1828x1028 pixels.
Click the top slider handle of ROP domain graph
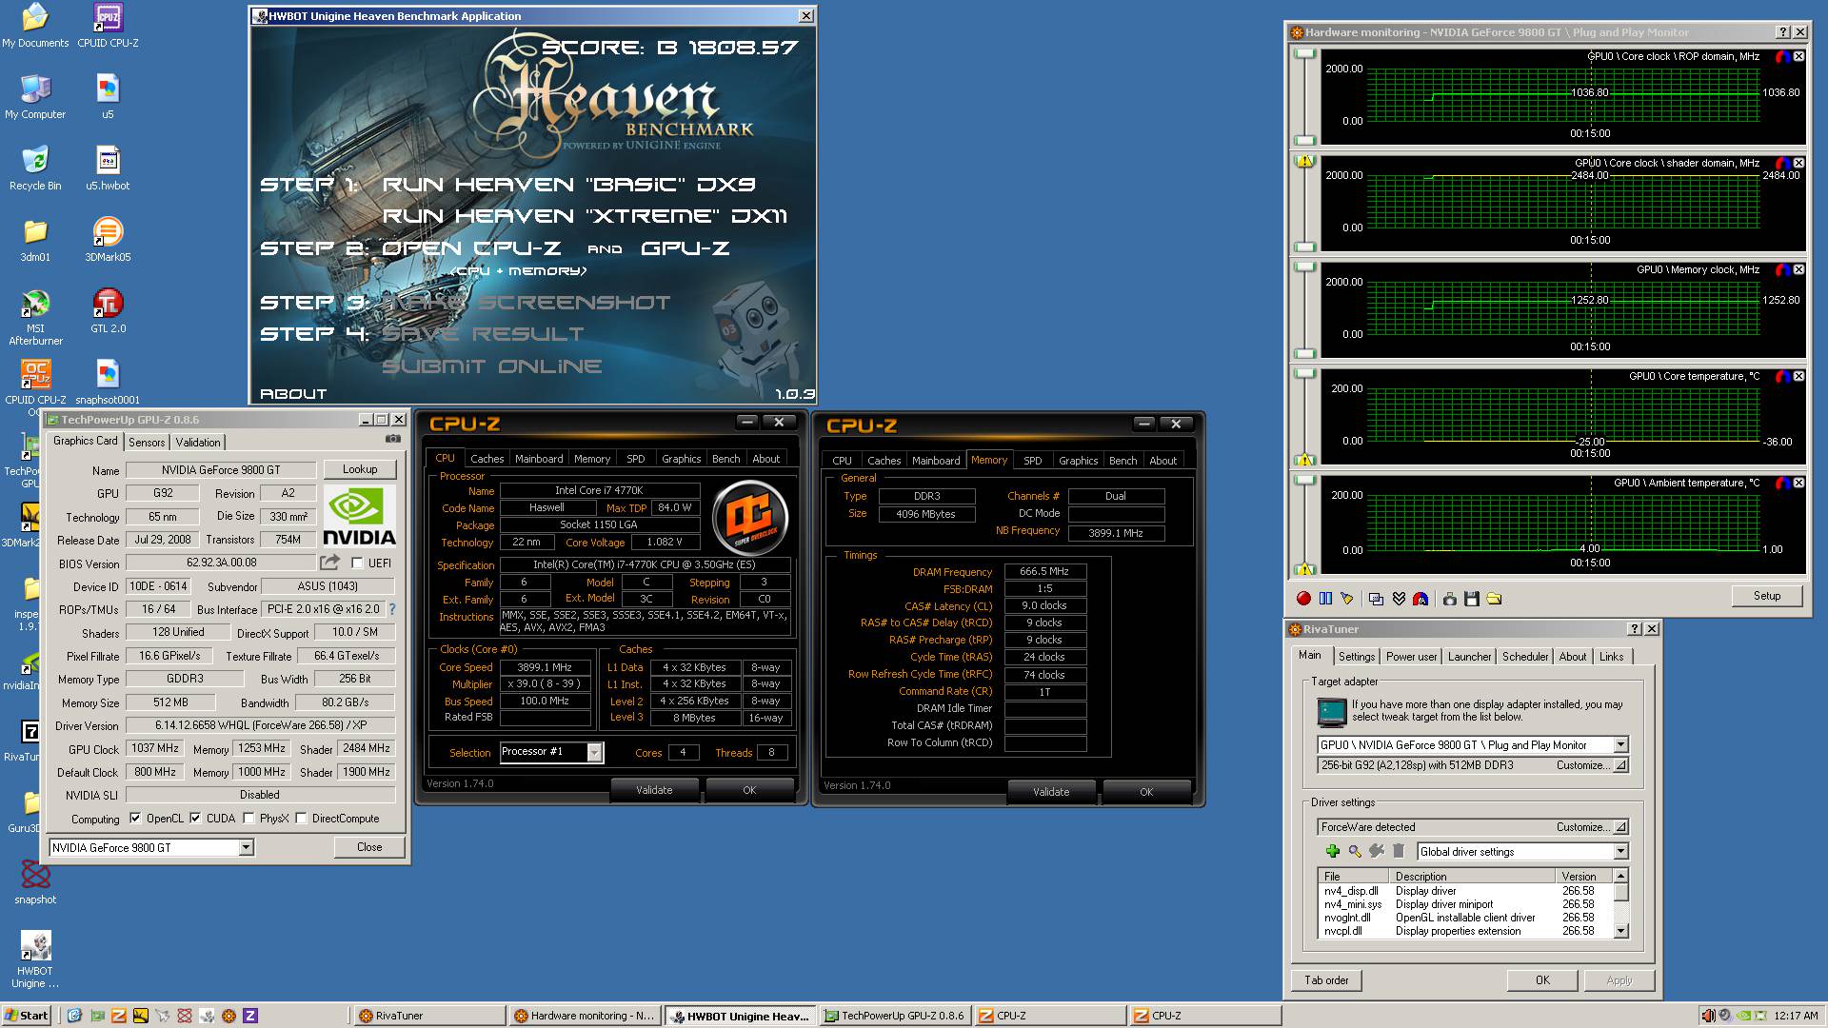1303,52
